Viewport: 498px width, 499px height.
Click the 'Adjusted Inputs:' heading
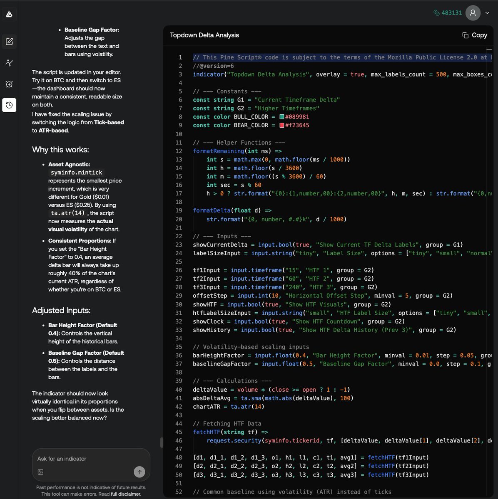tap(61, 311)
